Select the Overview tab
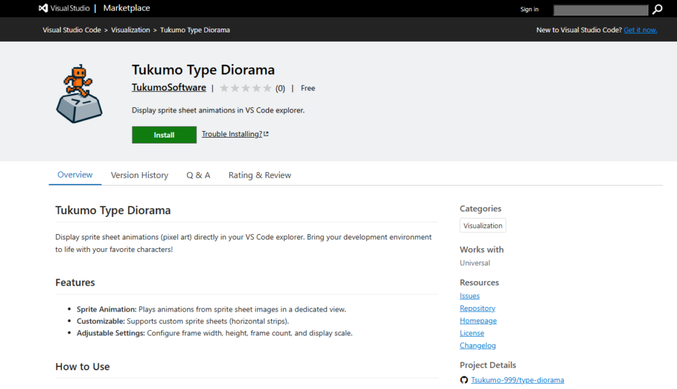The image size is (677, 389). (x=75, y=175)
